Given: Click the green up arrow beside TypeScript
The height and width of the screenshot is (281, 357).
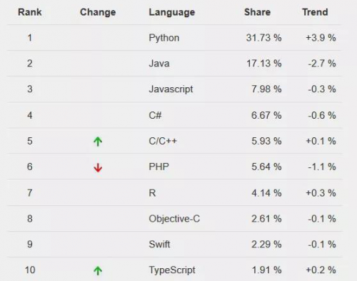Looking at the screenshot, I should point(98,271).
